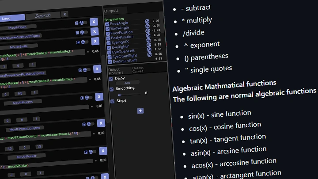Click the Search field

tap(43, 15)
